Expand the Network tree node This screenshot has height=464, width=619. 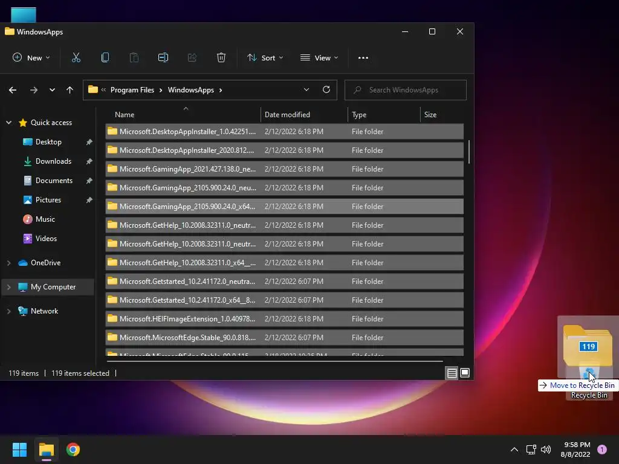[8, 311]
